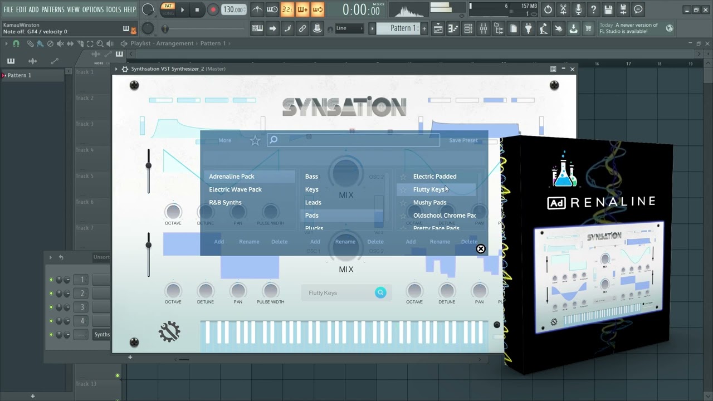Toggle the playlist magnet snap icon
Viewport: 713px width, 401px height.
16,43
